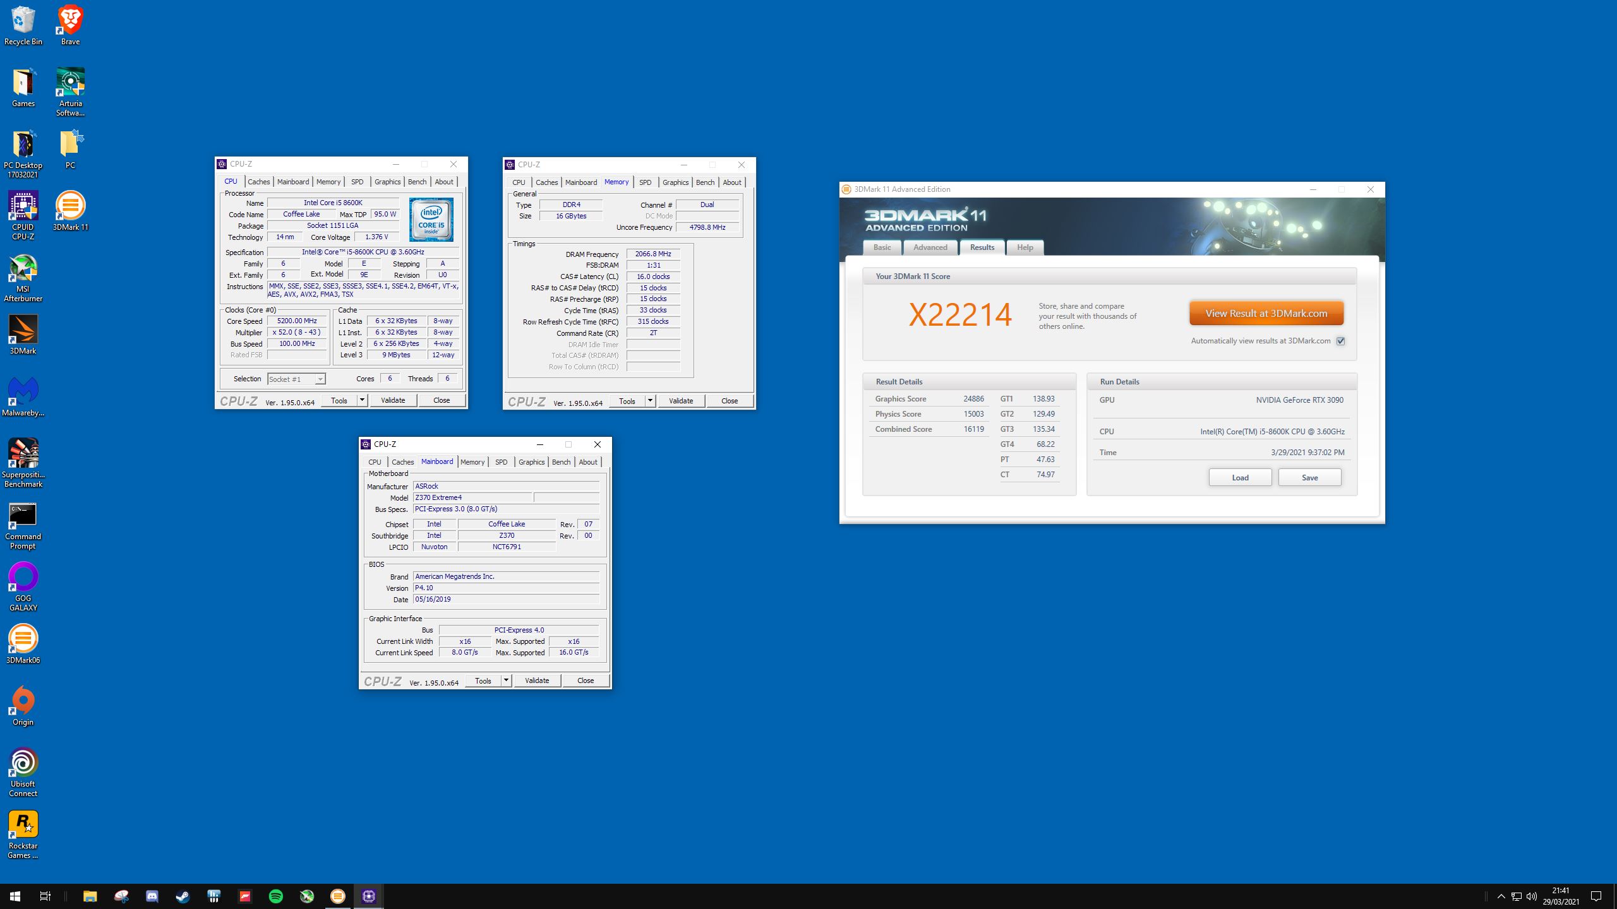Click the Core Speed 5200.00 MHz field
The height and width of the screenshot is (909, 1617).
(297, 321)
